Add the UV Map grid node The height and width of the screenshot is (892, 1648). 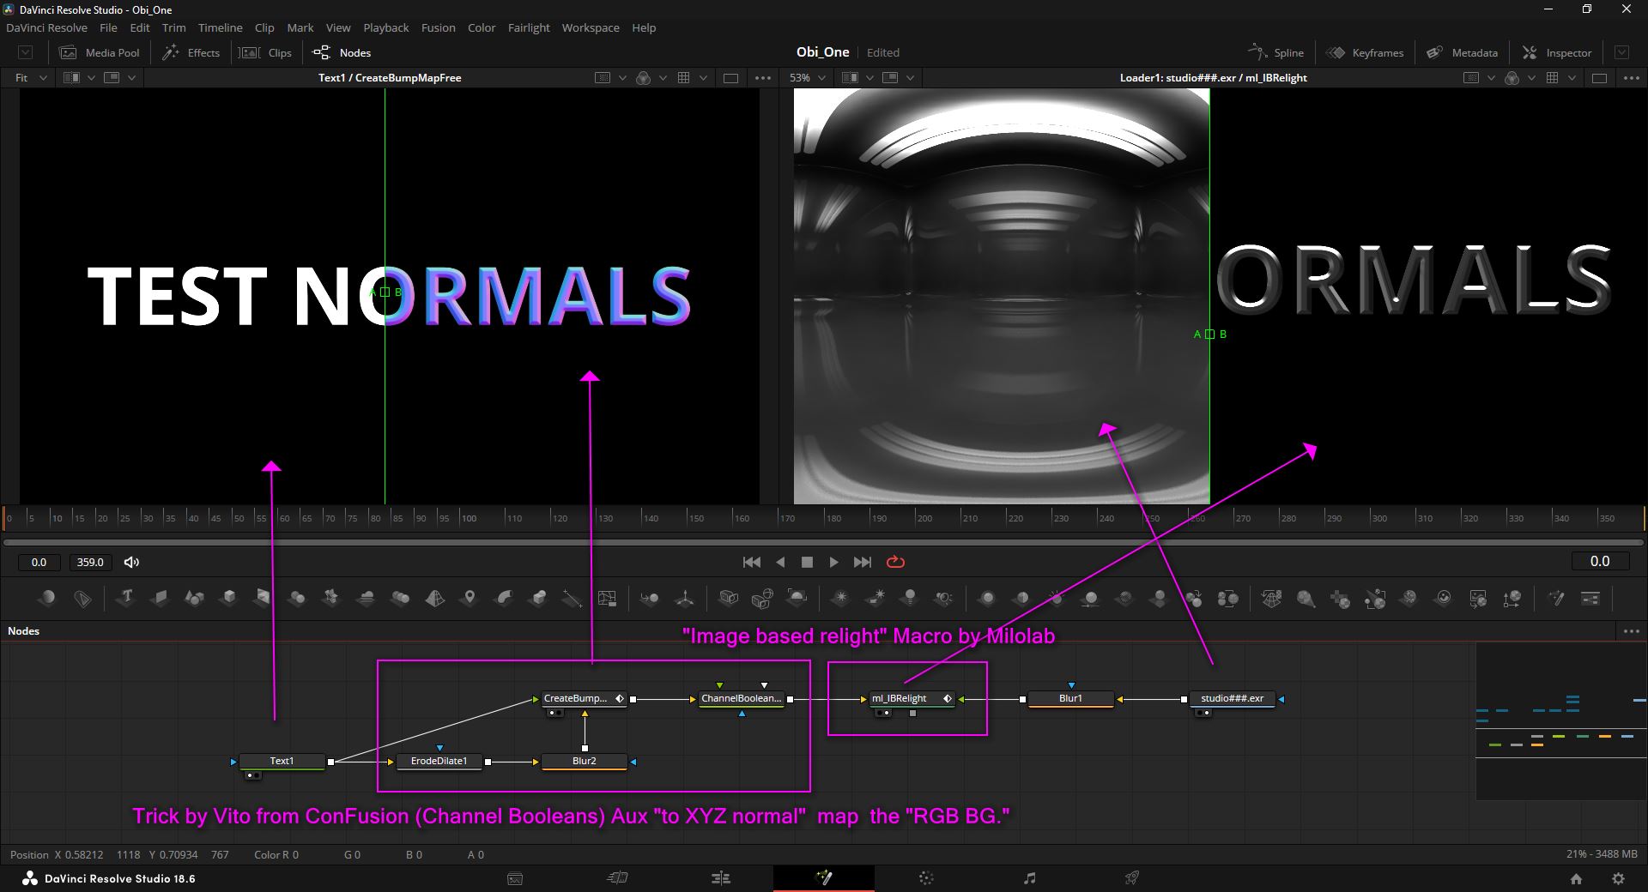coord(607,598)
